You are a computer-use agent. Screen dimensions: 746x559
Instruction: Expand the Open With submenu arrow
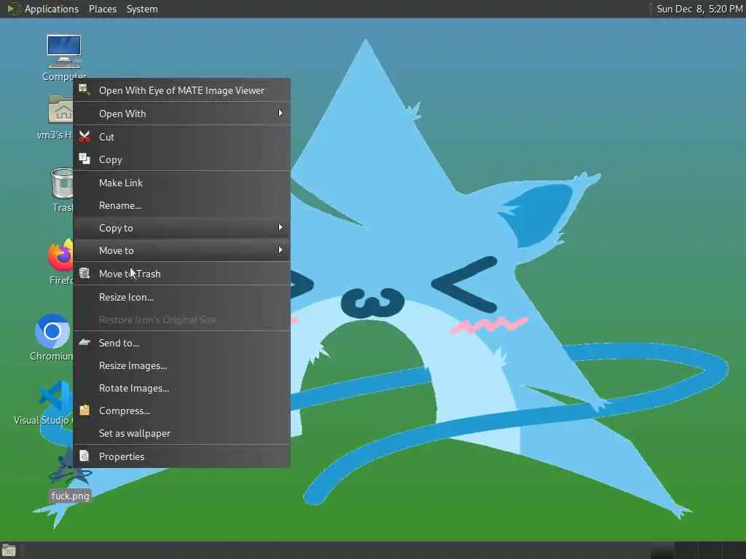coord(280,113)
